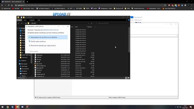Show more bookmarks overflow chevron
Screen dimensions: 194x109
pyautogui.click(x=192, y=8)
